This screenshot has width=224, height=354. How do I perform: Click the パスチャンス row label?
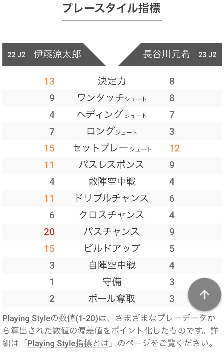point(112,232)
